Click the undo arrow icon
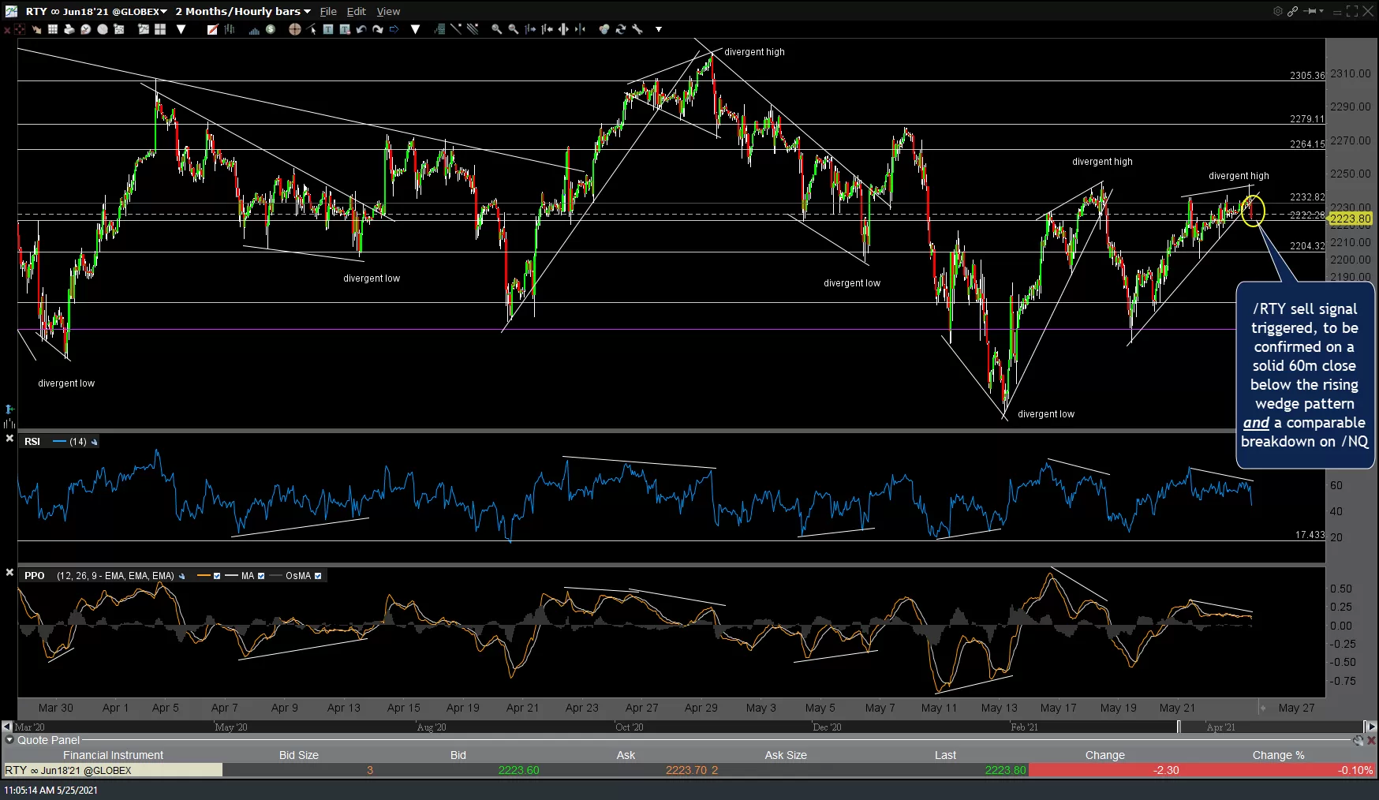 tap(361, 29)
